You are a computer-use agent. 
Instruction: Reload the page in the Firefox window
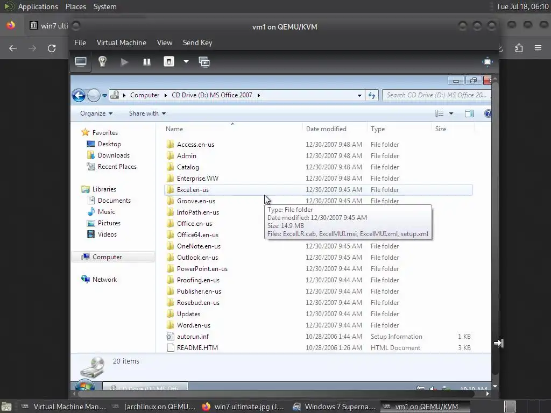52,48
